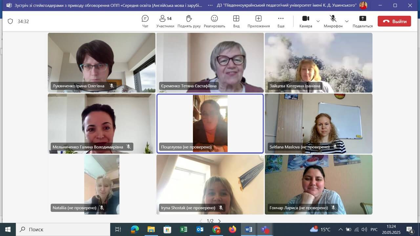Click the 1/2 page indicator
420x236 pixels.
pos(210,221)
